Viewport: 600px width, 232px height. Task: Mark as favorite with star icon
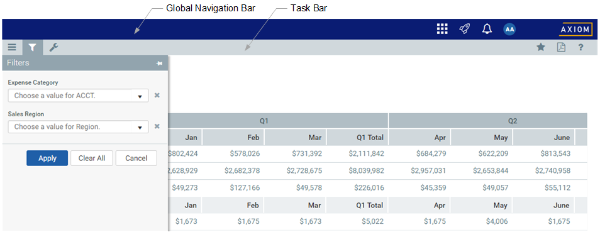tap(541, 48)
